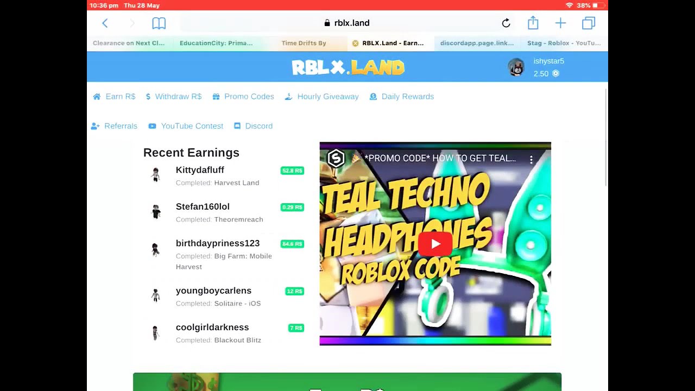Click the dollar icon beside Withdraw R$
Screen dimensions: 695x391
[x=148, y=97]
